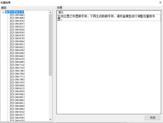Choose JSJ1(881813) in the tree
163x123 pixels.
[x=17, y=88]
